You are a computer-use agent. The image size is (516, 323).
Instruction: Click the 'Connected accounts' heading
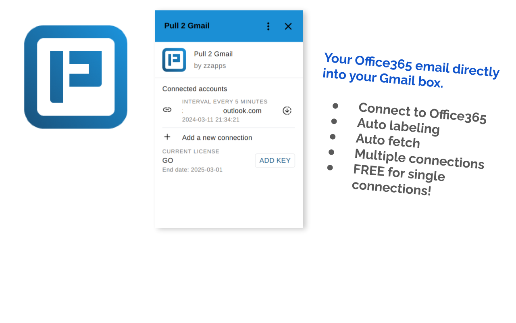pyautogui.click(x=195, y=89)
